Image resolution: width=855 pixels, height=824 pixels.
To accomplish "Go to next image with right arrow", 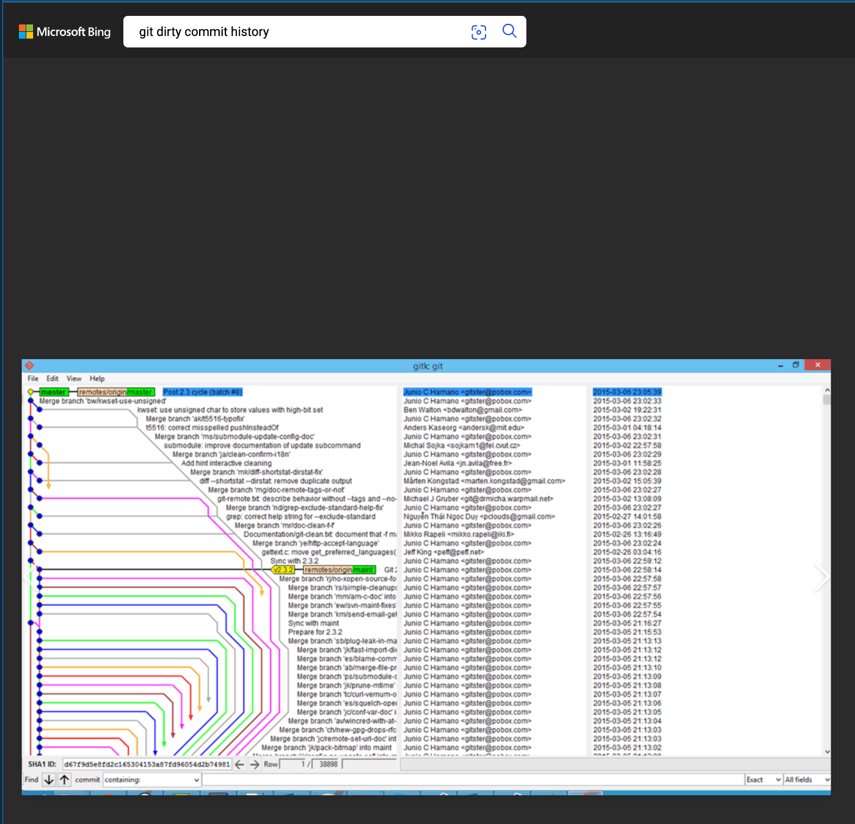I will tap(821, 577).
